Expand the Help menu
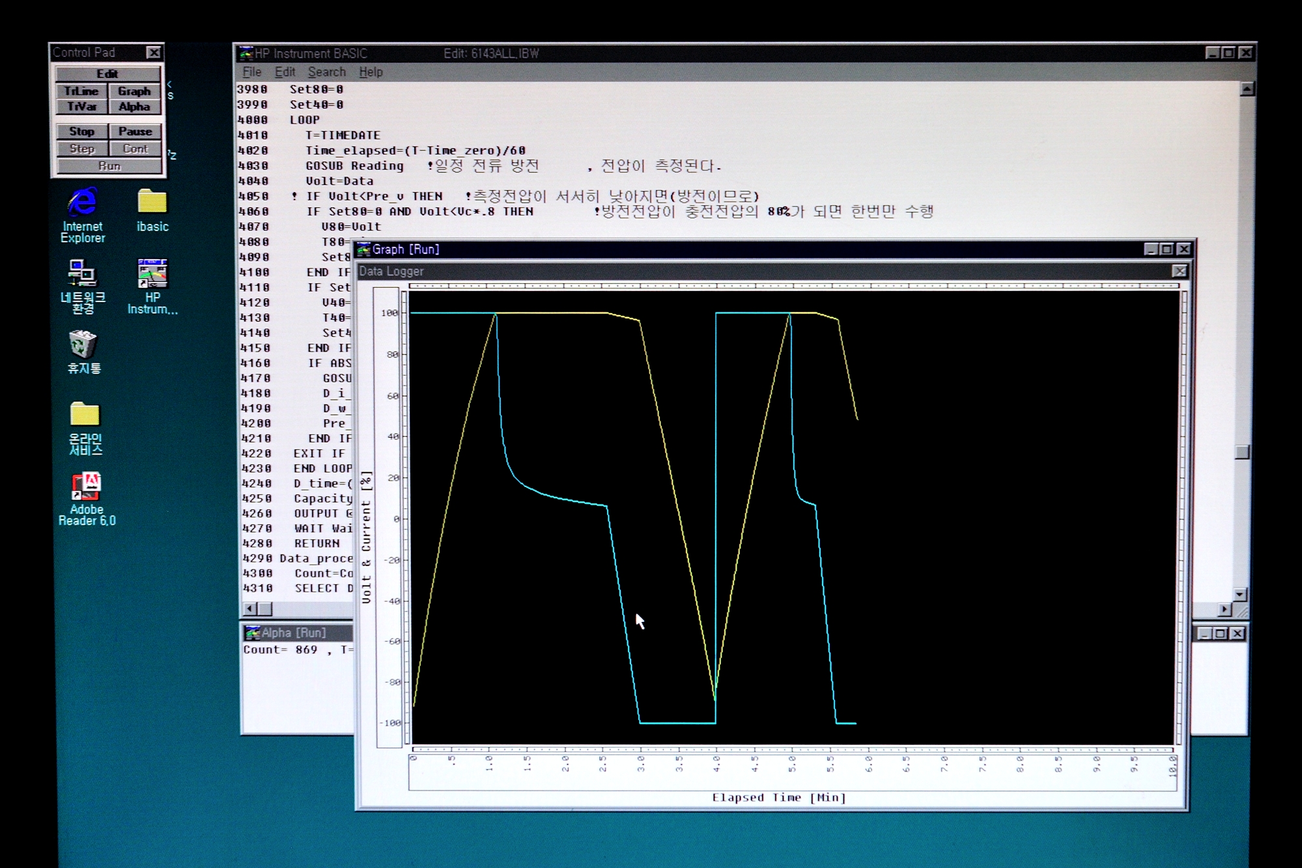1302x868 pixels. click(x=371, y=72)
